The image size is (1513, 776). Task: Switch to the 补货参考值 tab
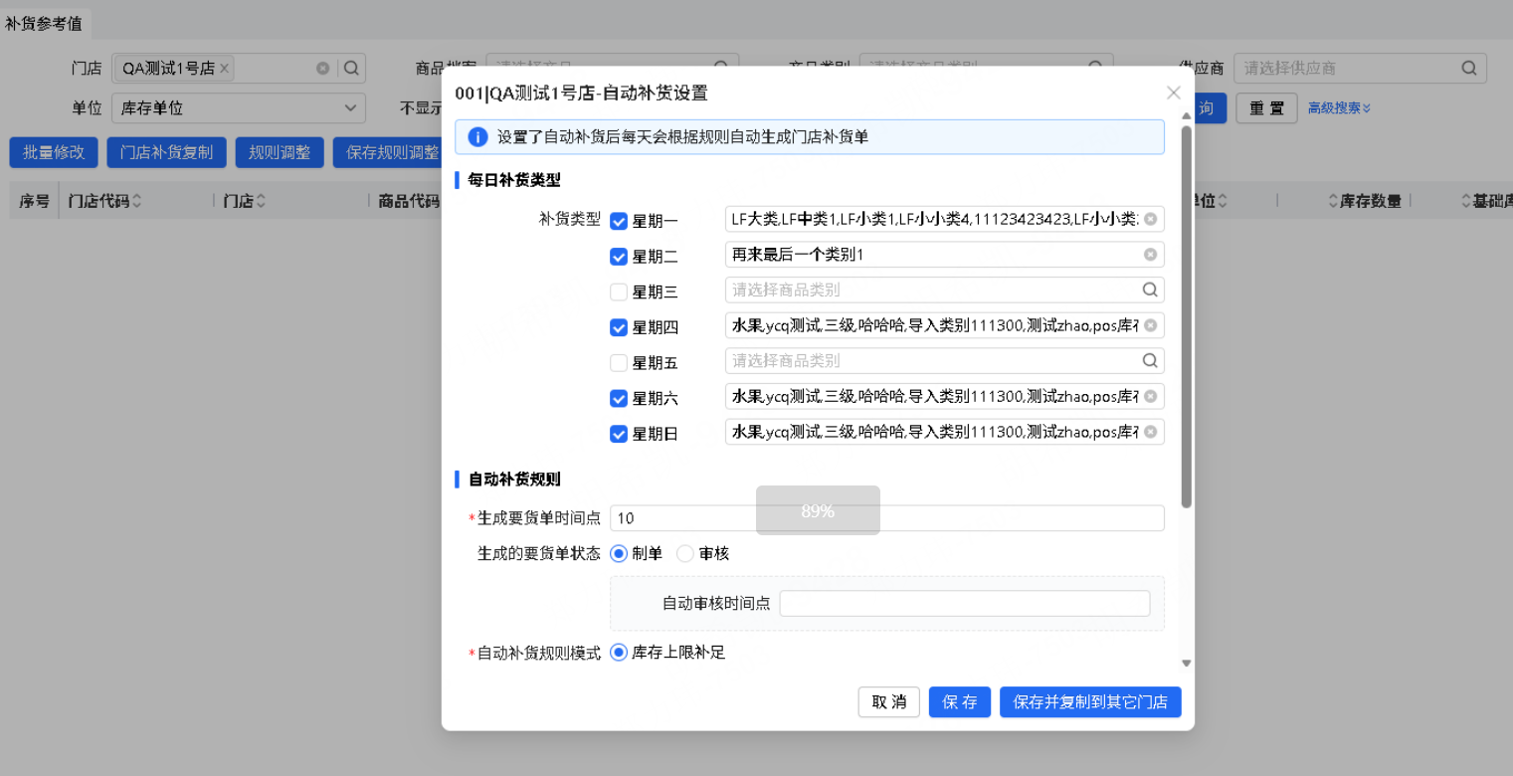[x=44, y=23]
